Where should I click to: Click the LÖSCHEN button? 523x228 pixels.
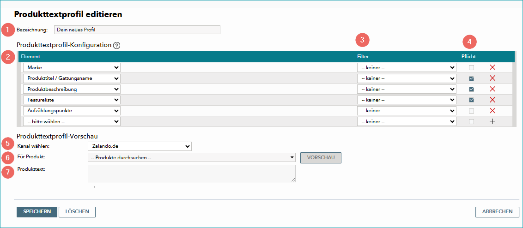[x=77, y=212]
